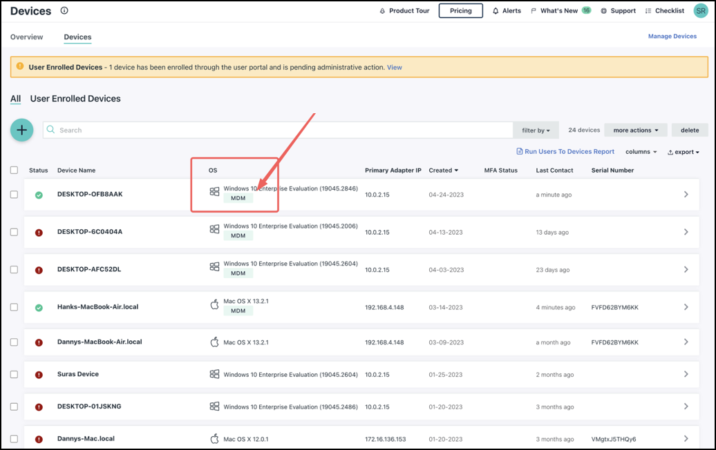The width and height of the screenshot is (716, 450).
Task: Click the info icon beside Devices heading
Action: click(63, 10)
